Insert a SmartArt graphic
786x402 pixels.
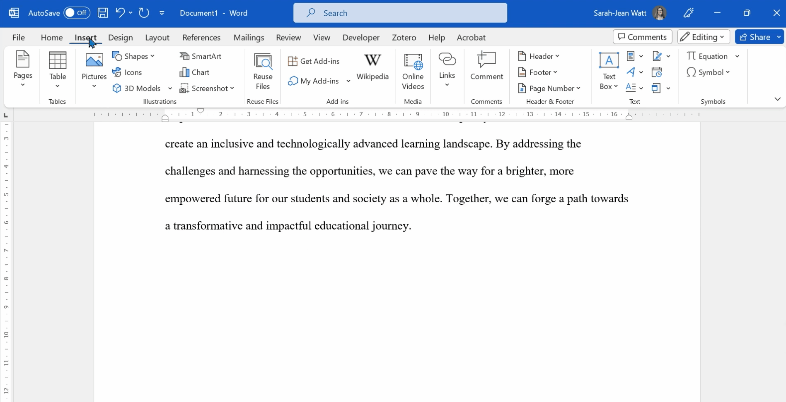coord(201,56)
